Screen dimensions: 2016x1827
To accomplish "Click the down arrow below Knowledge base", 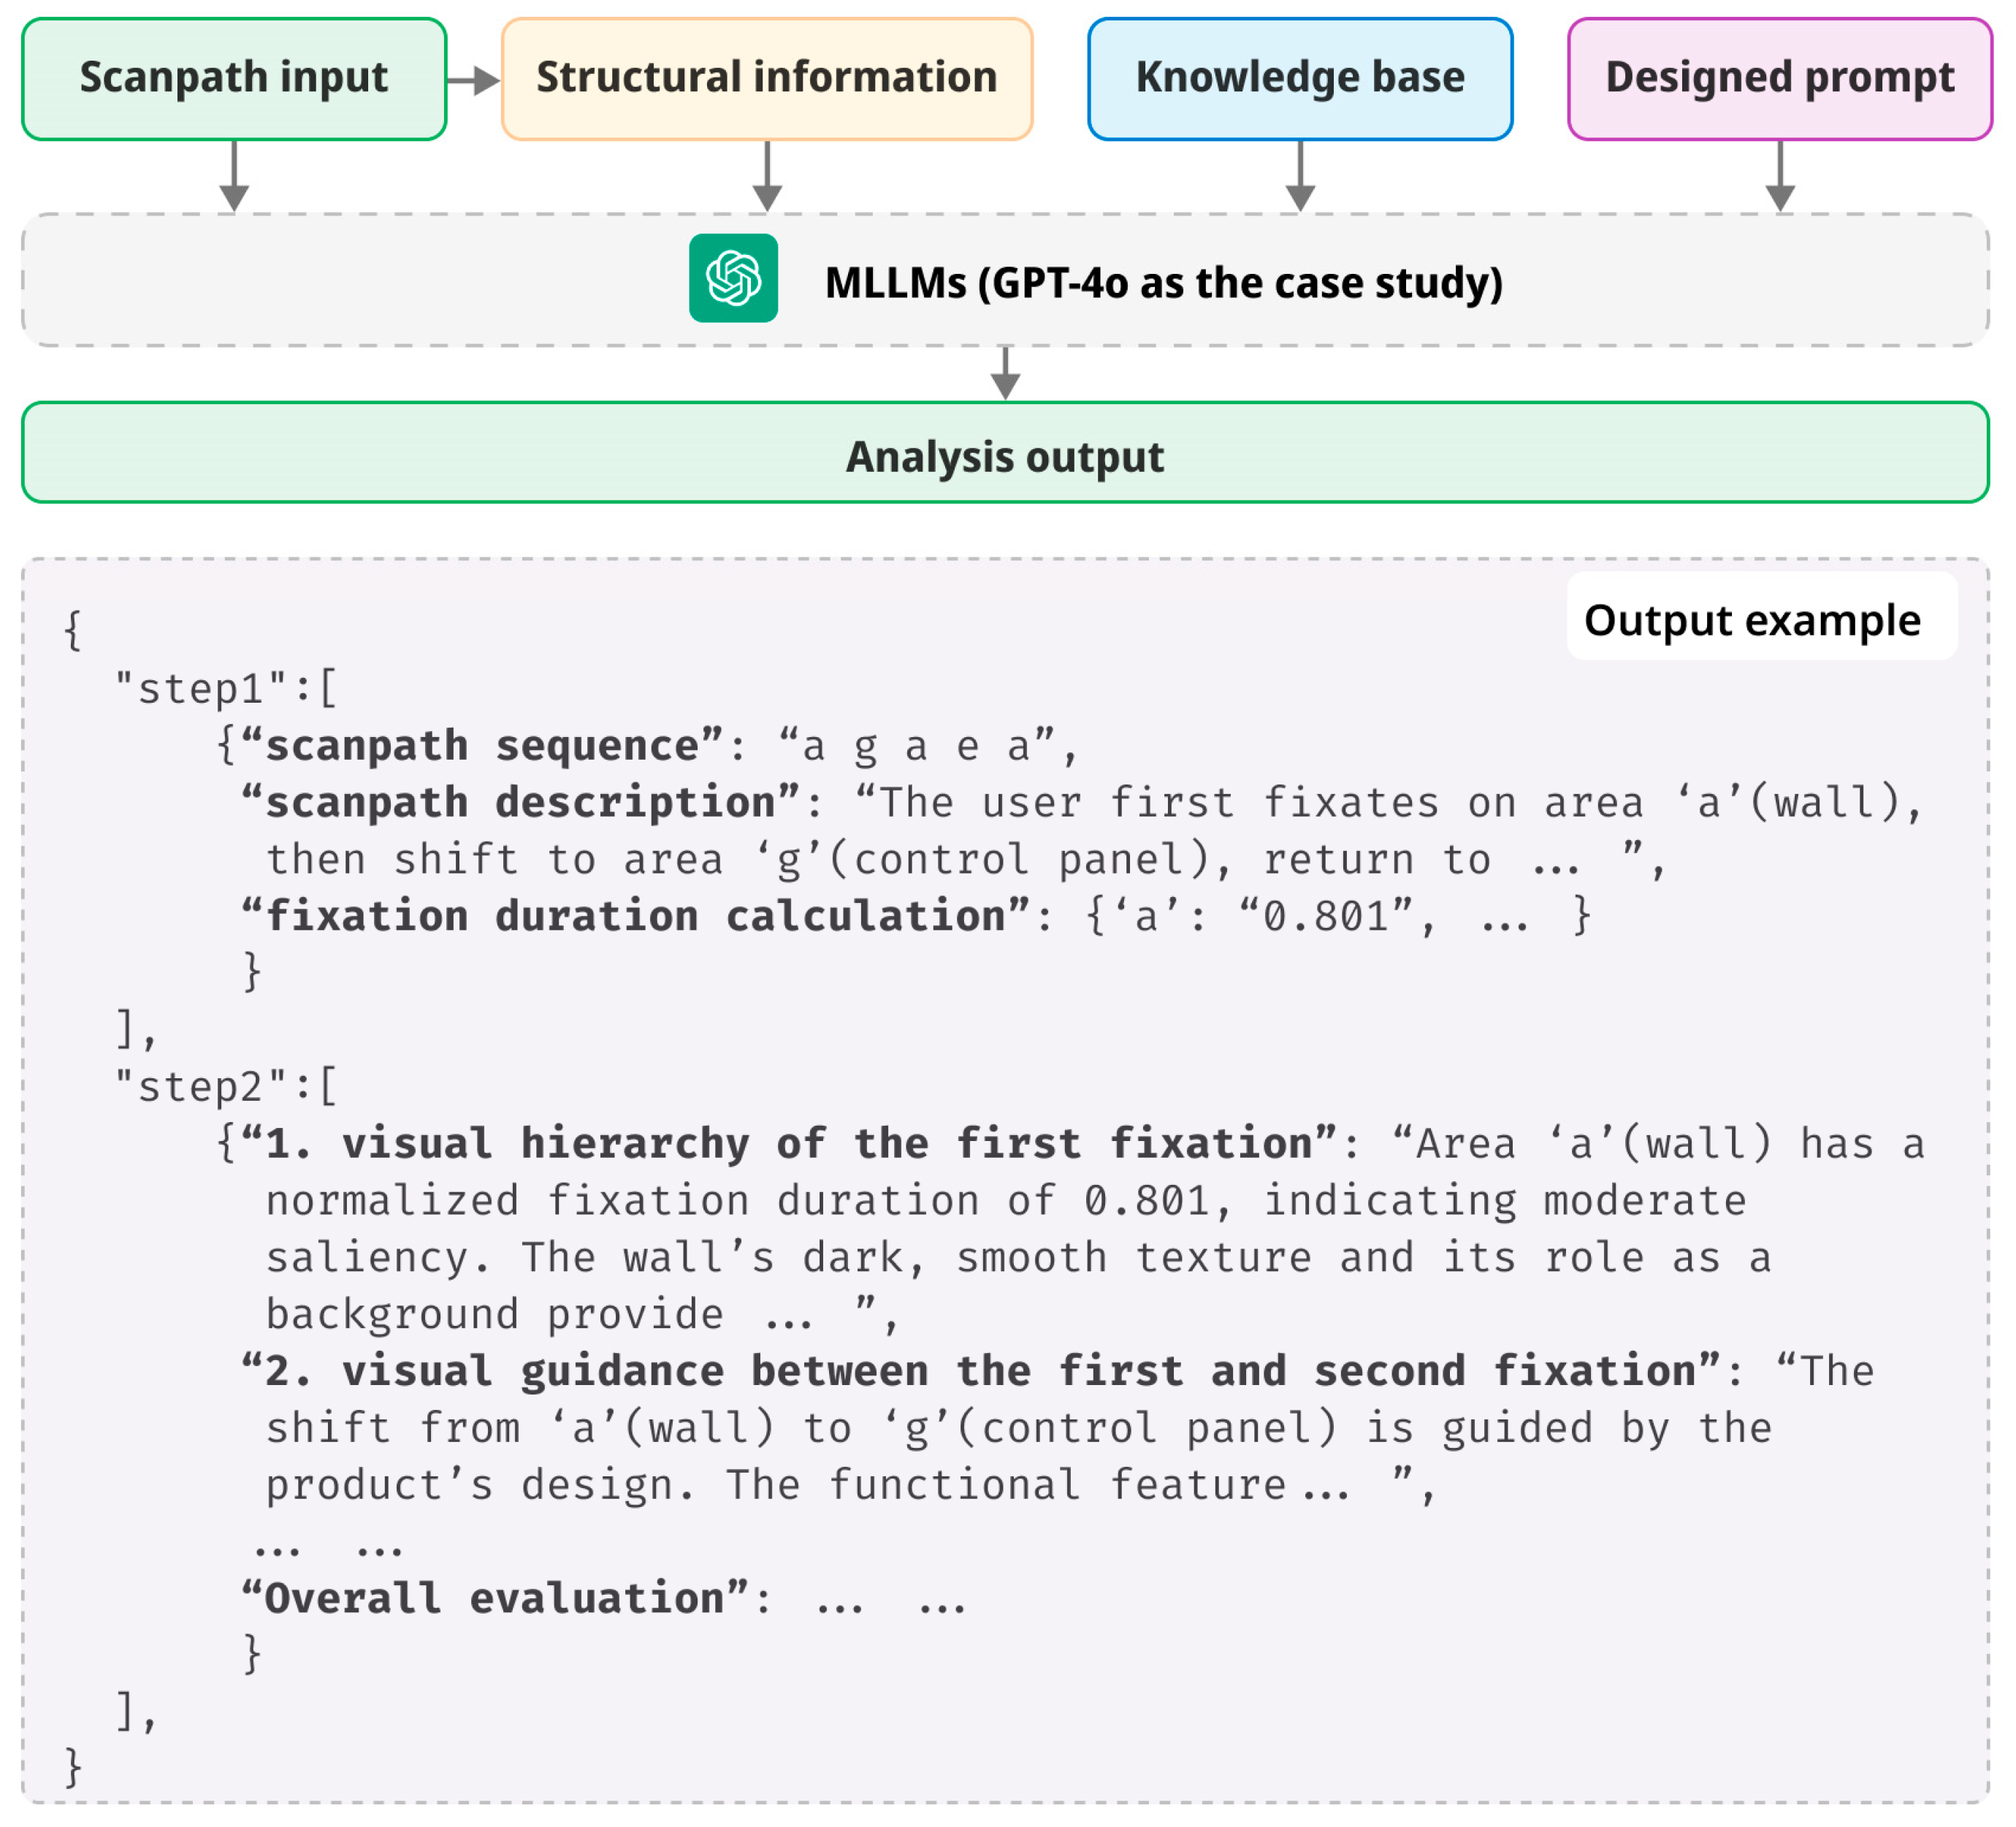I will 1300,177.
